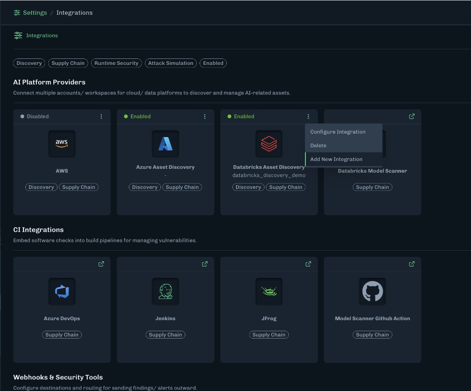Click the Jenkins card title
The image size is (471, 391).
[x=166, y=318]
